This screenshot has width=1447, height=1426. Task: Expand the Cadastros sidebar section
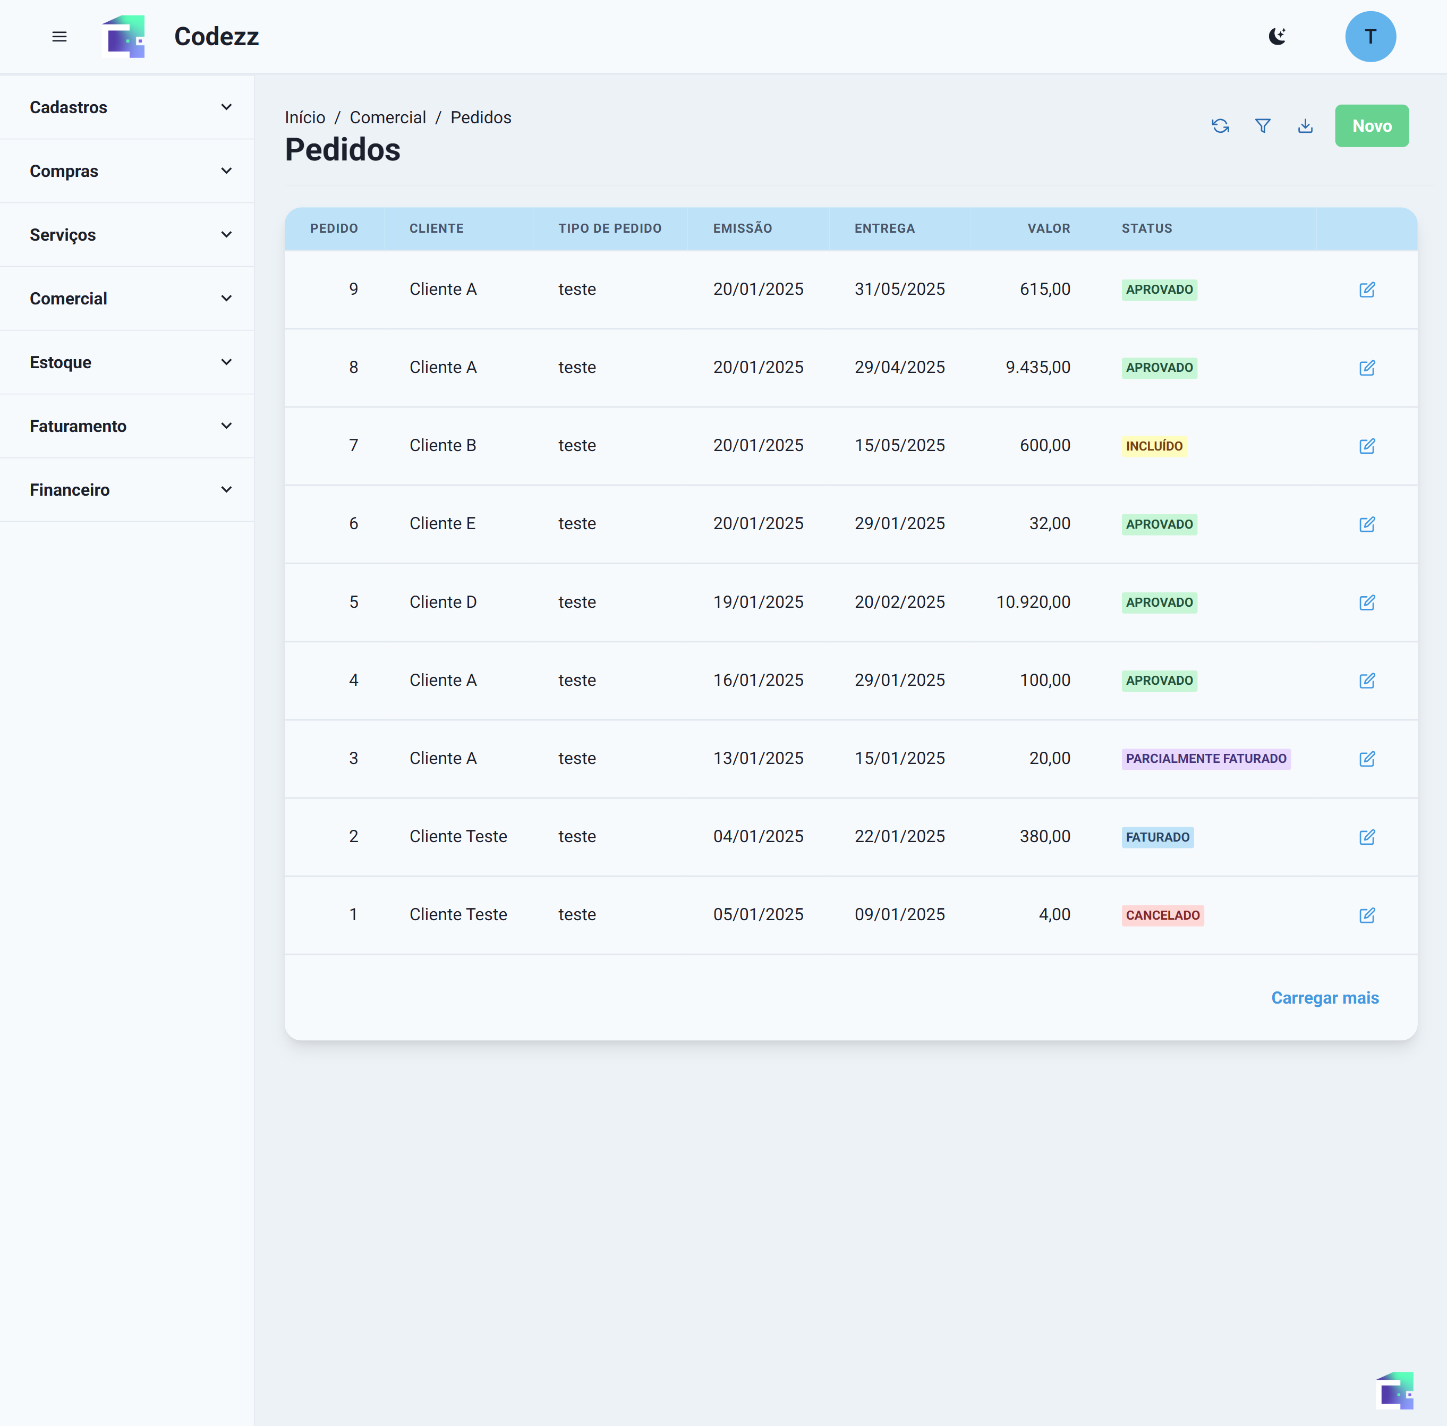click(x=127, y=107)
